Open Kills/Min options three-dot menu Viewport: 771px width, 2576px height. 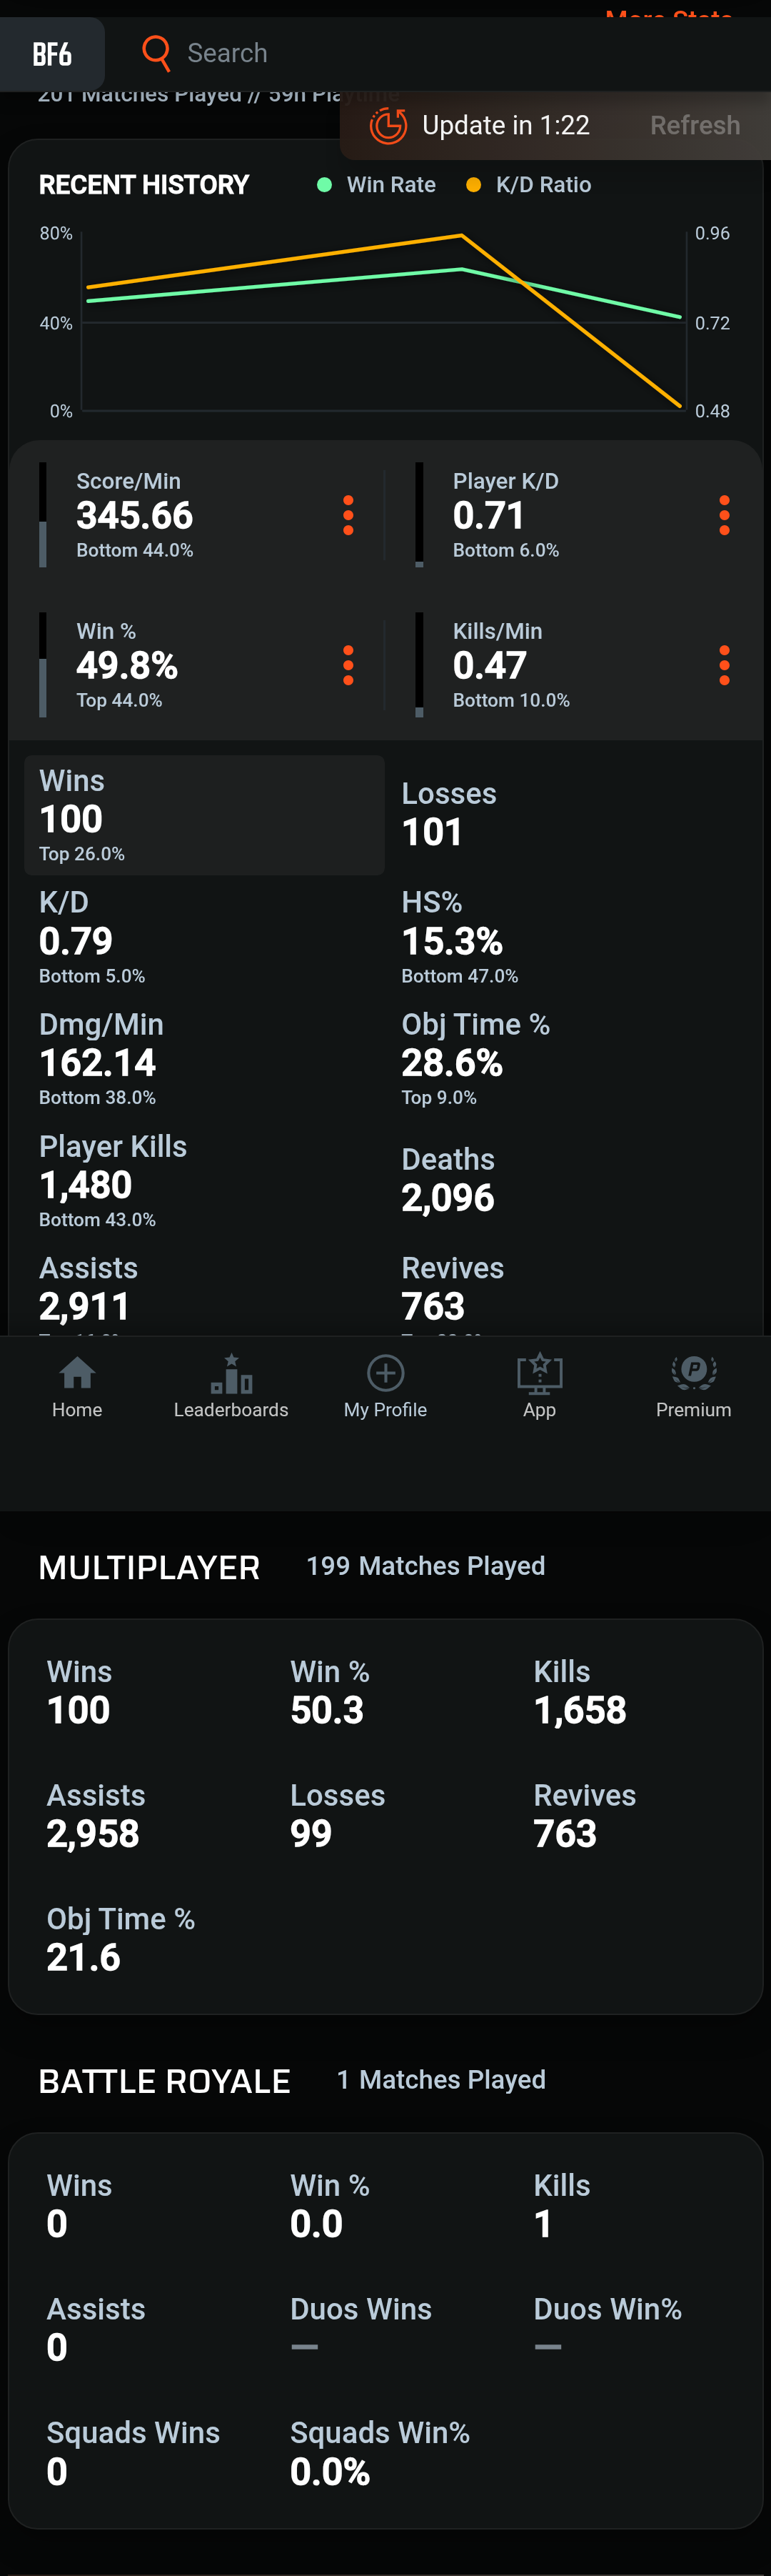[x=724, y=665]
